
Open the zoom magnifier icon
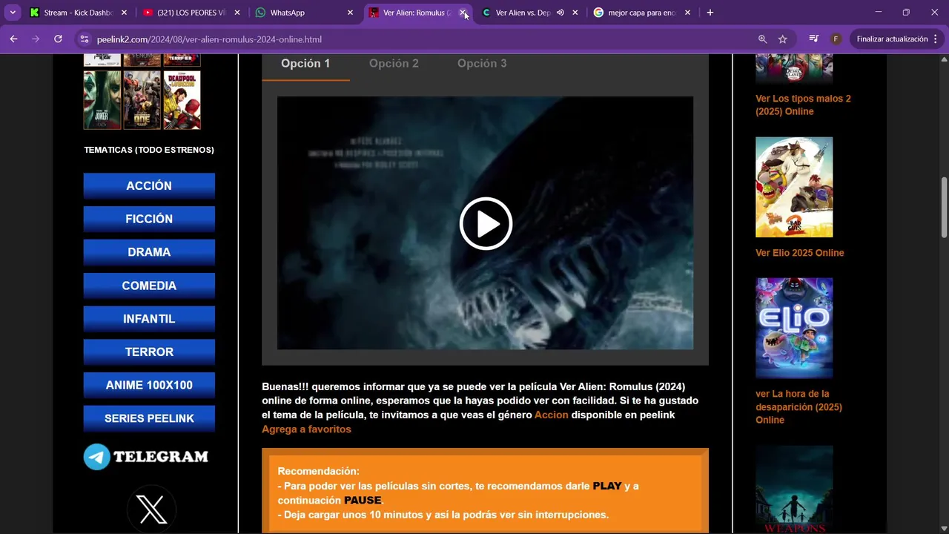tap(762, 39)
